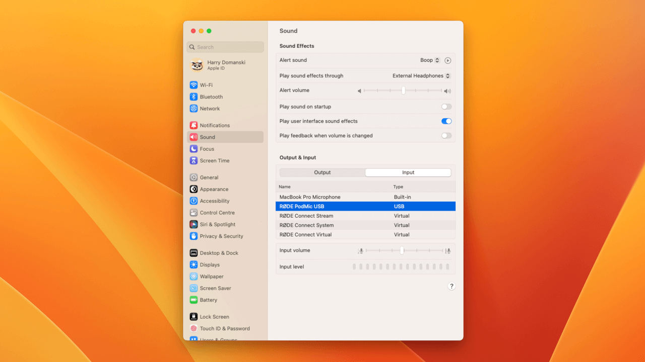This screenshot has width=645, height=362.
Task: Disable Play user interface sound effects
Action: [x=446, y=121]
